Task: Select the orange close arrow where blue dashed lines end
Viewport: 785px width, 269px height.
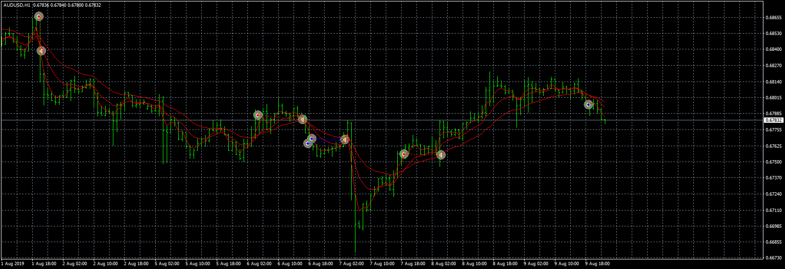Action: (x=345, y=140)
